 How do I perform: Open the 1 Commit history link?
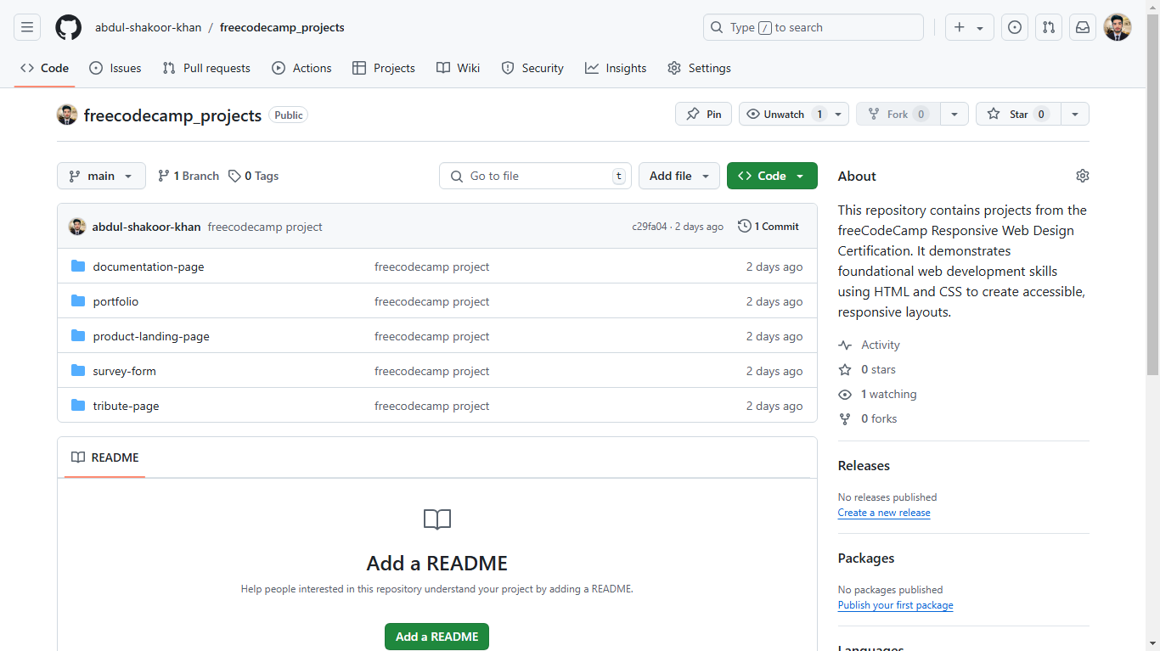[x=769, y=227]
